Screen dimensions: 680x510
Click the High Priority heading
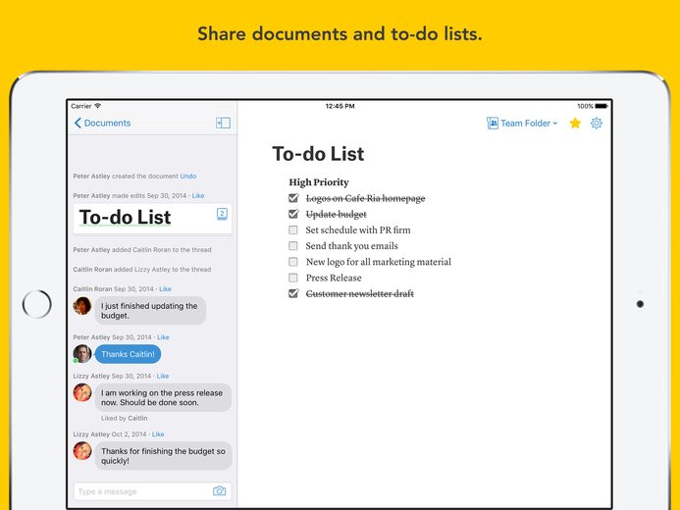(x=319, y=182)
